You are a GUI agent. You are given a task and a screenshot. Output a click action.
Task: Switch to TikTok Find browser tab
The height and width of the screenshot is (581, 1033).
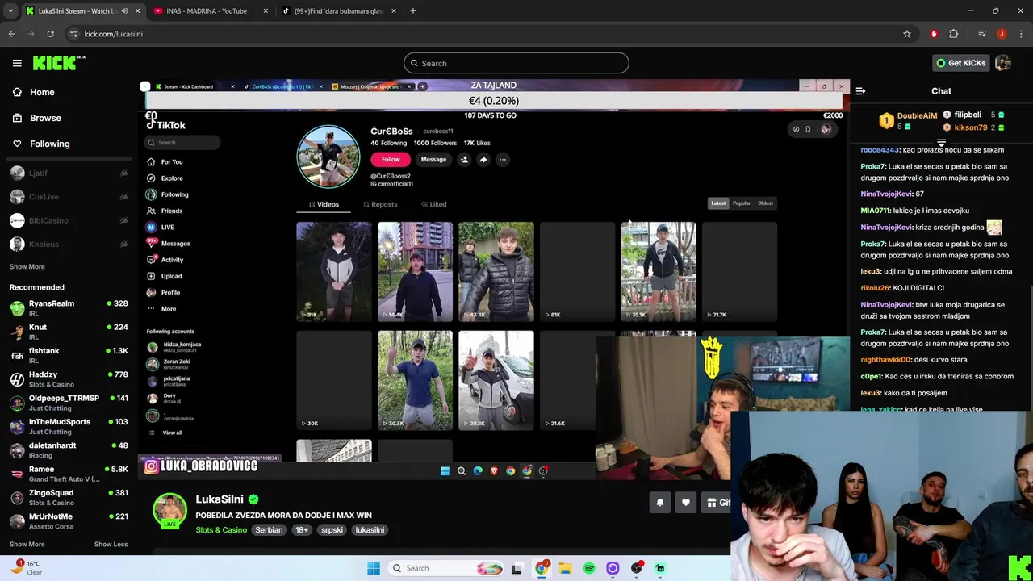[x=339, y=11]
